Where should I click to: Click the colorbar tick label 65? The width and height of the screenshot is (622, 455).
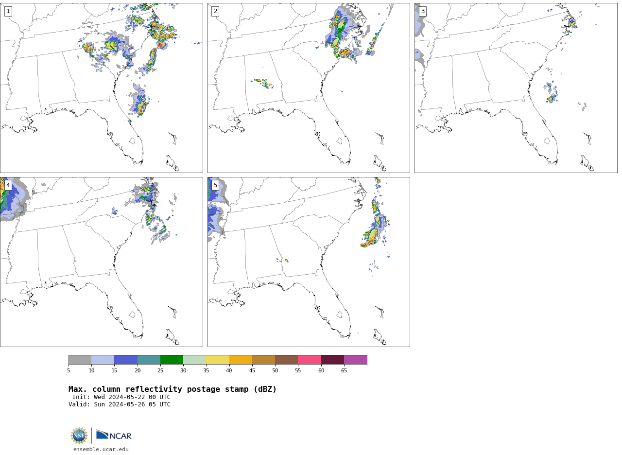click(344, 371)
